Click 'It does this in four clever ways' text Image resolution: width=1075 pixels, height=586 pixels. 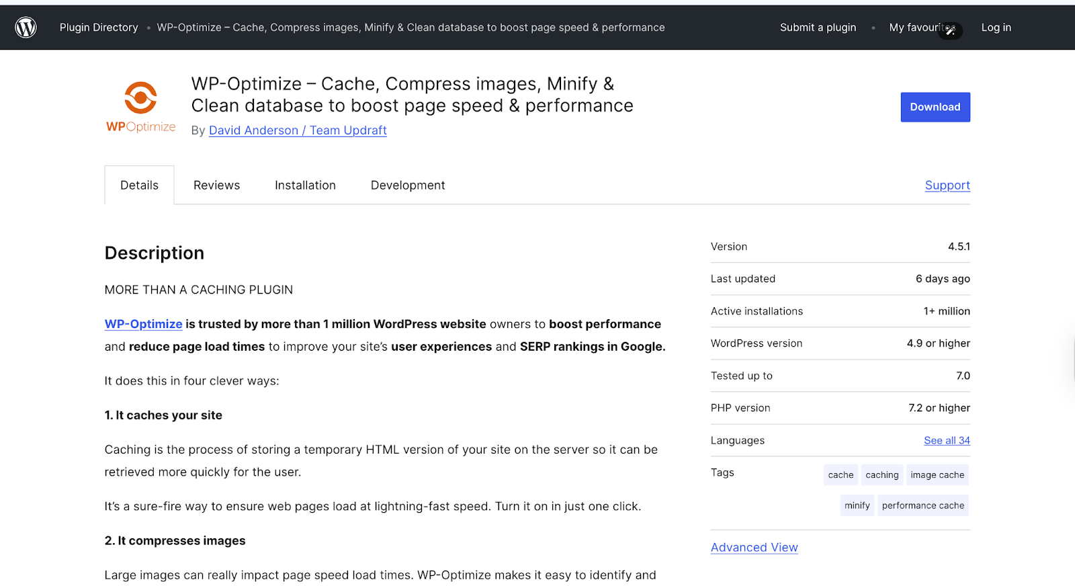click(x=191, y=380)
